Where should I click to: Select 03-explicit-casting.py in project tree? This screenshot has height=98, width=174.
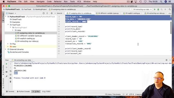tap(26, 38)
